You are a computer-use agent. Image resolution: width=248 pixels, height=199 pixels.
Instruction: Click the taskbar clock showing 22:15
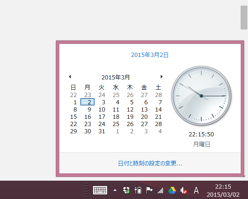coord(223,191)
